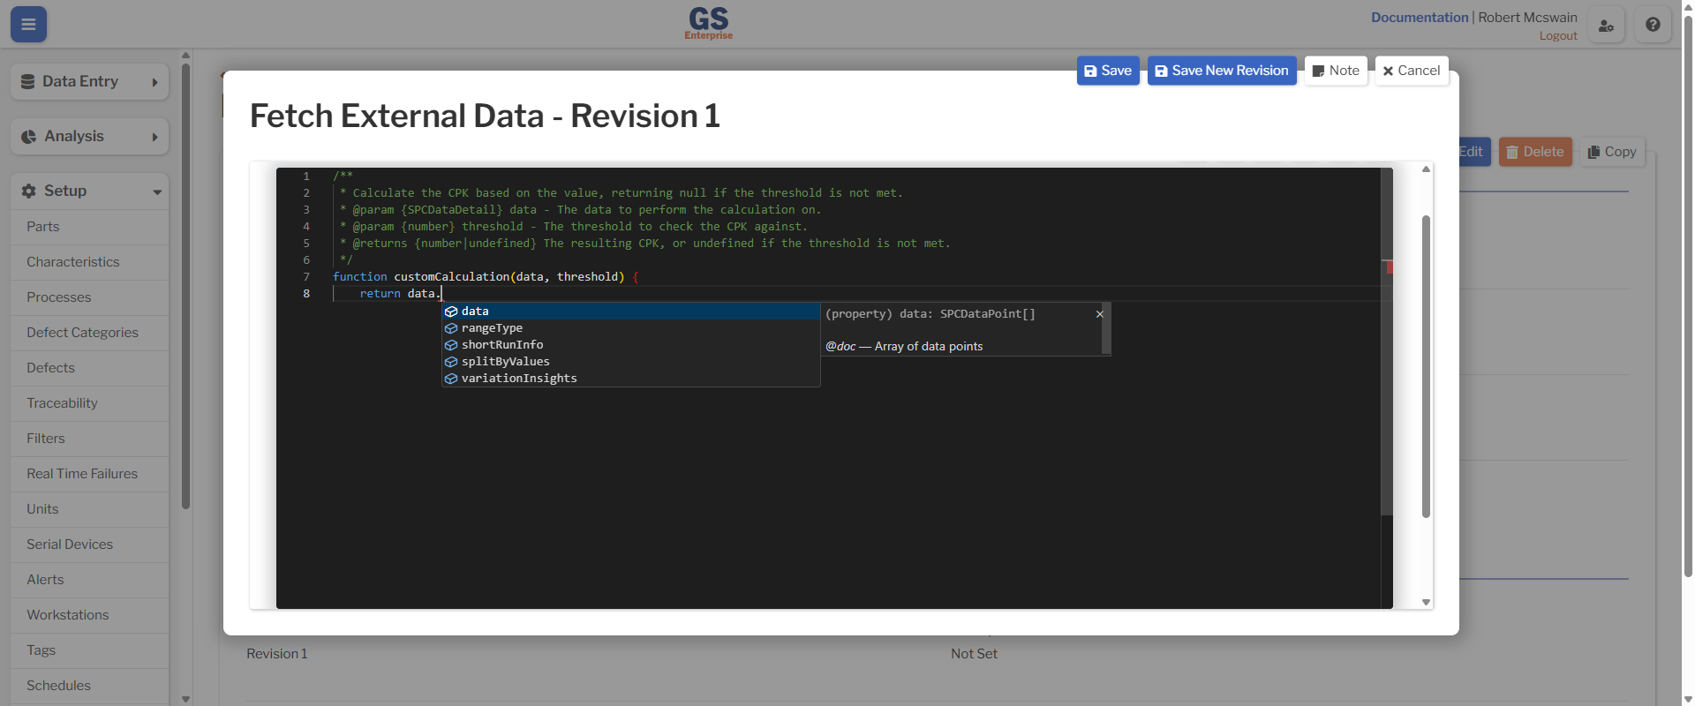Image resolution: width=1695 pixels, height=706 pixels.
Task: Click the Data Entry database icon
Action: coord(27,81)
